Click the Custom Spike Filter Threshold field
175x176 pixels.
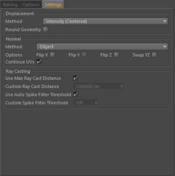point(86,103)
